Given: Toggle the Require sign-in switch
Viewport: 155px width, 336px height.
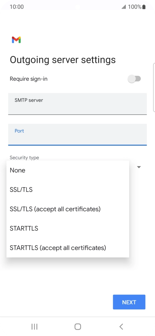Looking at the screenshot, I should 134,79.
